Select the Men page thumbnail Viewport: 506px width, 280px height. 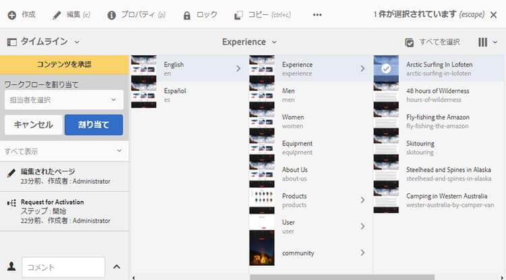[262, 95]
